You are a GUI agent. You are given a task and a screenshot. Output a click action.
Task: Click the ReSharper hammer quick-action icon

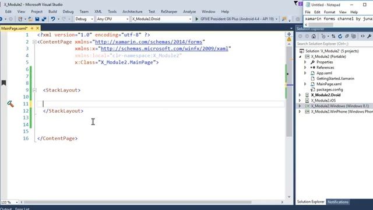coord(10,104)
